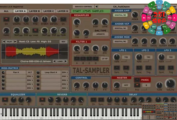Screen dimensions: 177x120
Task: Click the next-note arrow right of PLAY
Action: pyautogui.click(x=15, y=42)
